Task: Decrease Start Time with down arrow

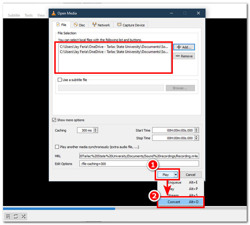Action: (196, 132)
